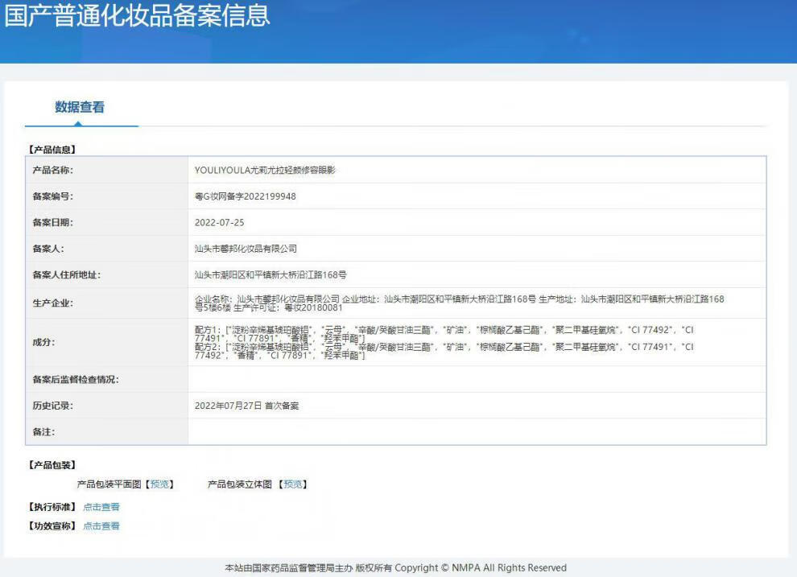The image size is (797, 577).
Task: Click the 备案人住所地址 address value
Action: point(270,274)
